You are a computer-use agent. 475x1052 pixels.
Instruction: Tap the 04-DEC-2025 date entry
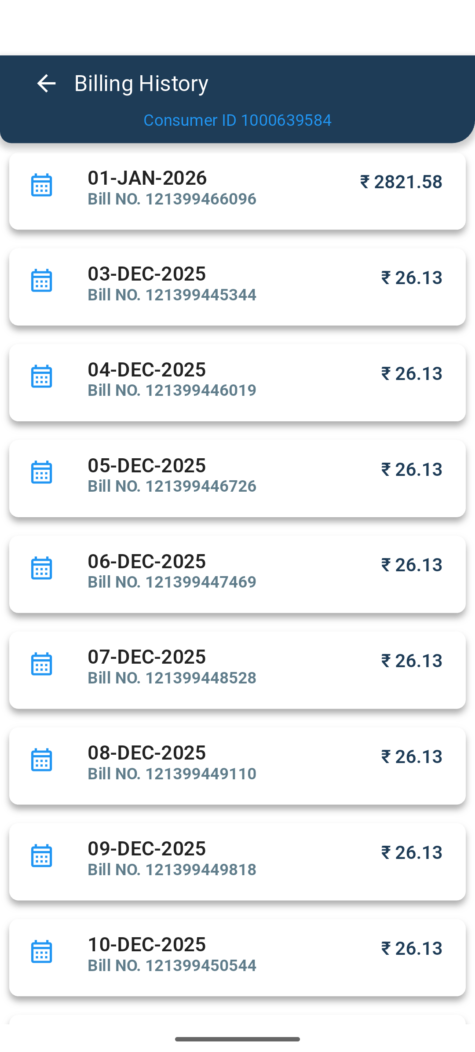[x=146, y=369]
